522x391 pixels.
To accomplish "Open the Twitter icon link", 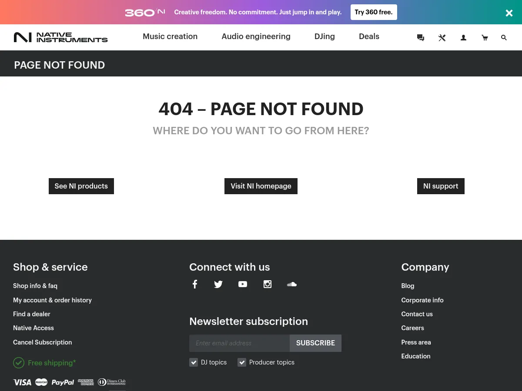I will (218, 284).
